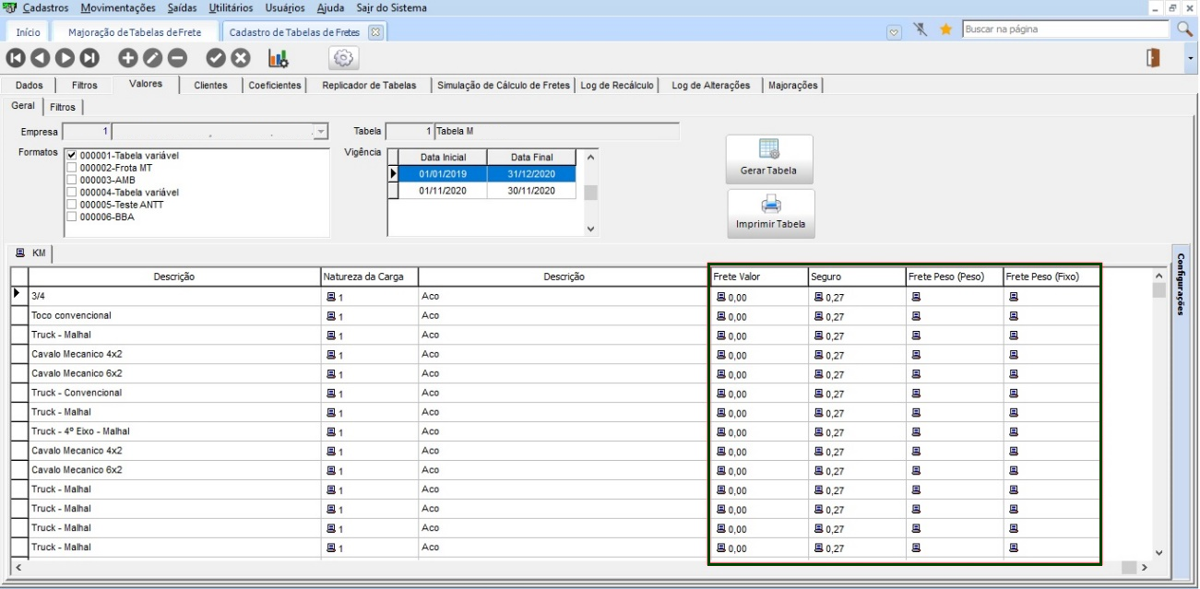1200x589 pixels.
Task: Open the tab list dropdown beside the pin
Action: click(x=893, y=30)
